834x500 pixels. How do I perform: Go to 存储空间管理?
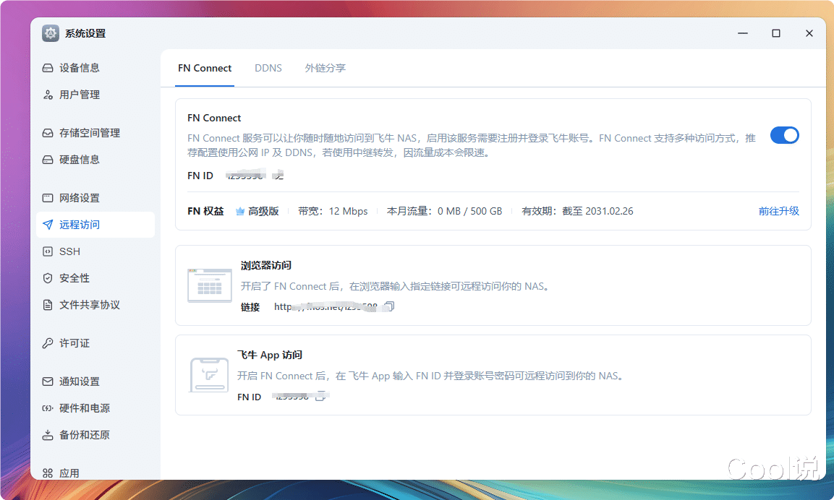point(95,133)
